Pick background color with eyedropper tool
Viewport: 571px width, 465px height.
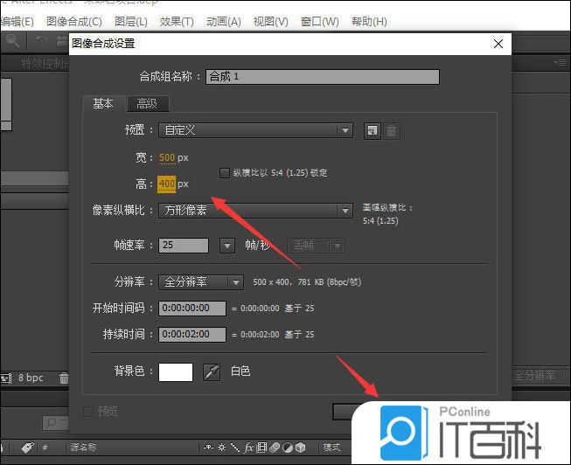[211, 371]
